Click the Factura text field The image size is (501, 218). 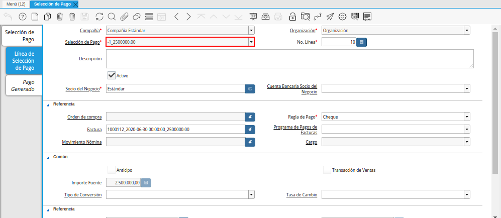click(x=175, y=129)
